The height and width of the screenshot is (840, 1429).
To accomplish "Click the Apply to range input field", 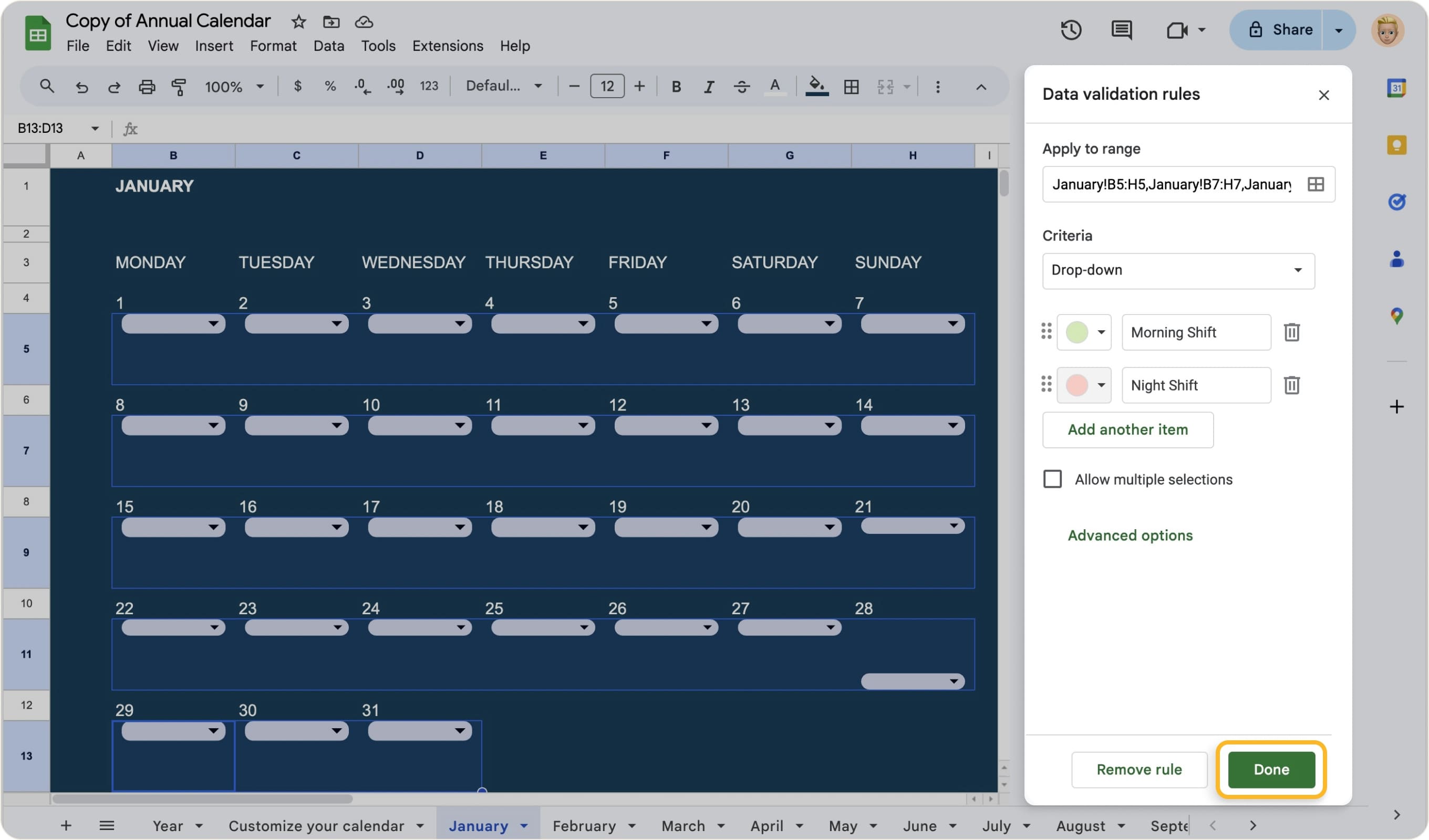I will tap(1168, 184).
